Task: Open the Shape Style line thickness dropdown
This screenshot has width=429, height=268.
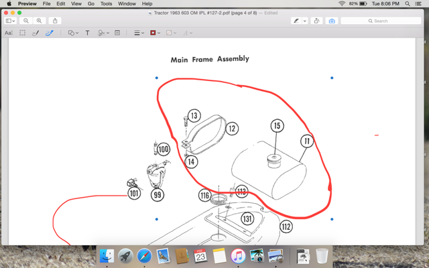Action: click(x=138, y=33)
